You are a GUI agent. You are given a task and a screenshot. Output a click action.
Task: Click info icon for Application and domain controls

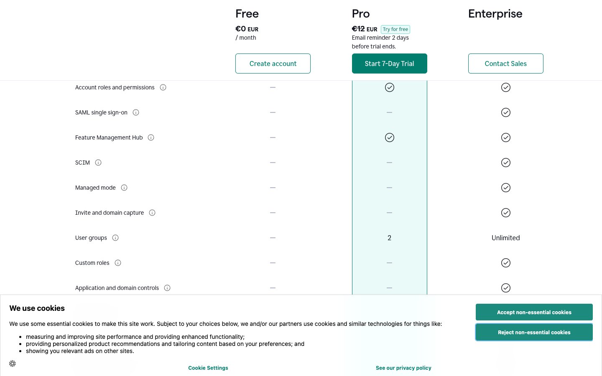[x=167, y=288]
